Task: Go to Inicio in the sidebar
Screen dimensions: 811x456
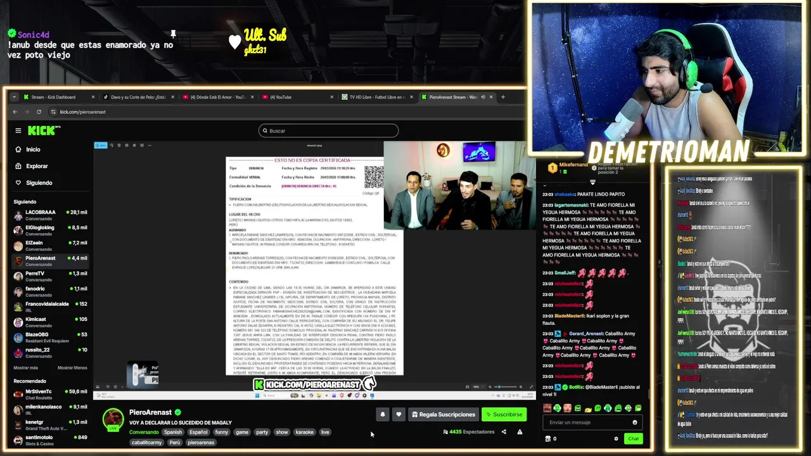Action: click(33, 149)
